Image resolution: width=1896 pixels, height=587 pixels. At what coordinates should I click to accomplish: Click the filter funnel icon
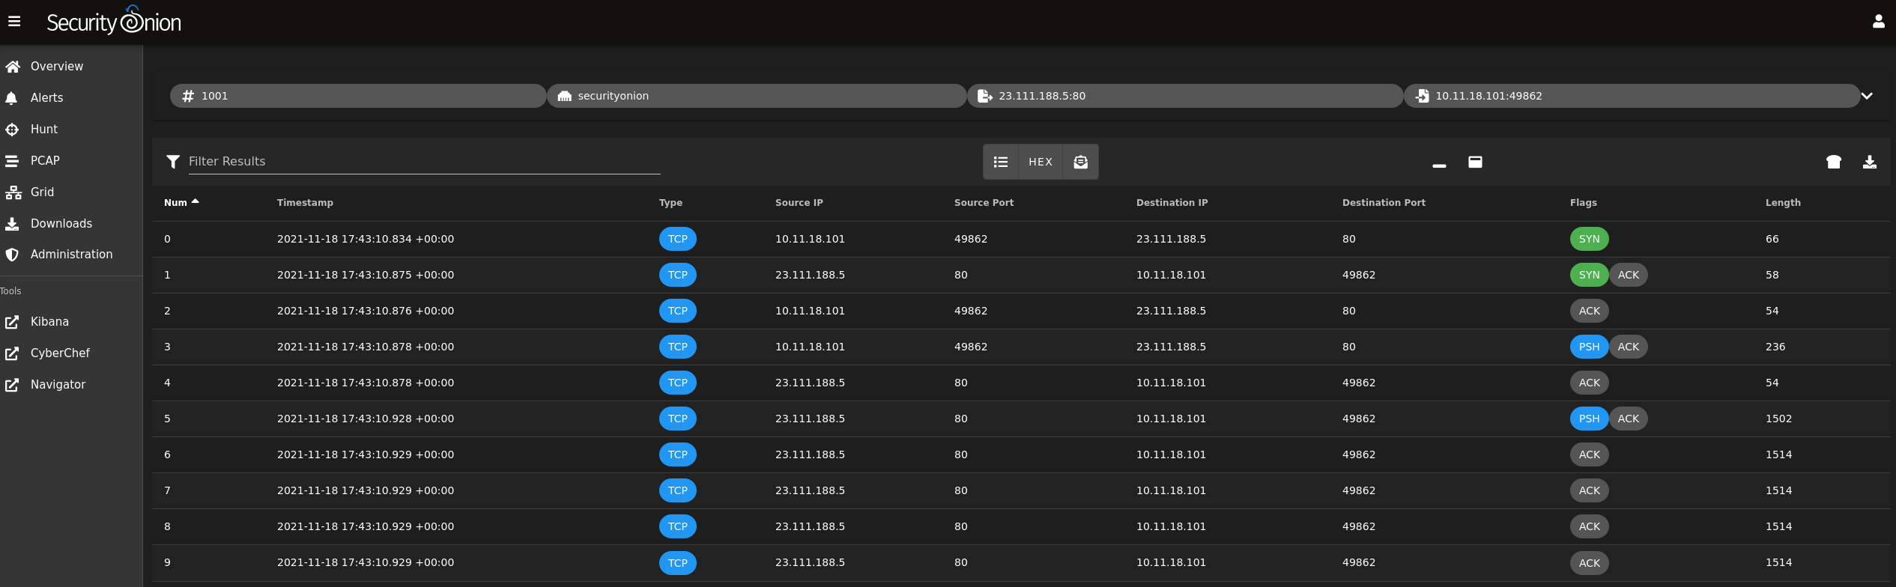click(173, 162)
